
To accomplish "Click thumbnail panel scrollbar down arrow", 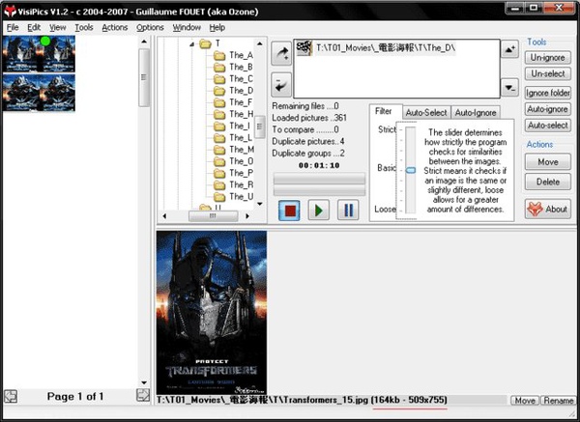I will (x=144, y=382).
